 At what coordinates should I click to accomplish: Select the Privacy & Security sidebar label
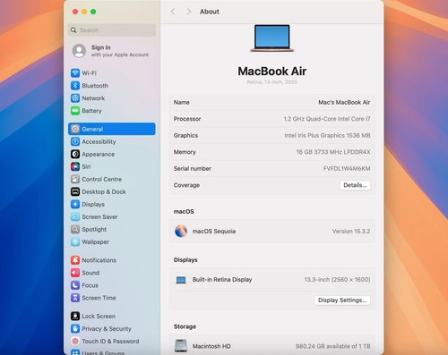pyautogui.click(x=107, y=329)
